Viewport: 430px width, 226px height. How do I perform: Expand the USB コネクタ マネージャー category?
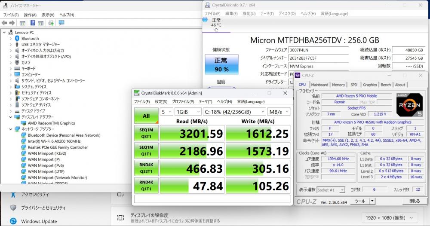click(11, 44)
